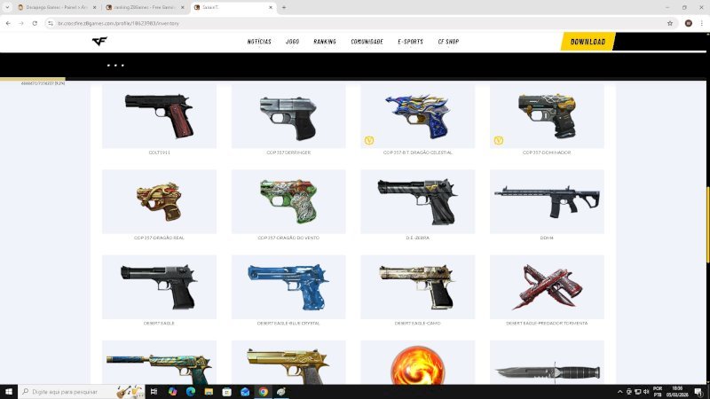Select the COP 357 Derringer thumbnail
The height and width of the screenshot is (399, 710).
tap(288, 116)
